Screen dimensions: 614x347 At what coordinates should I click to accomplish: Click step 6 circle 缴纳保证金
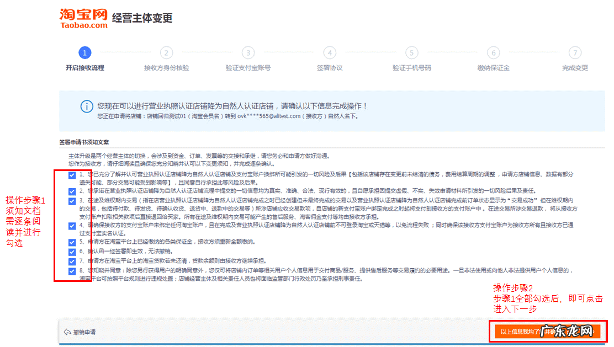pos(493,53)
